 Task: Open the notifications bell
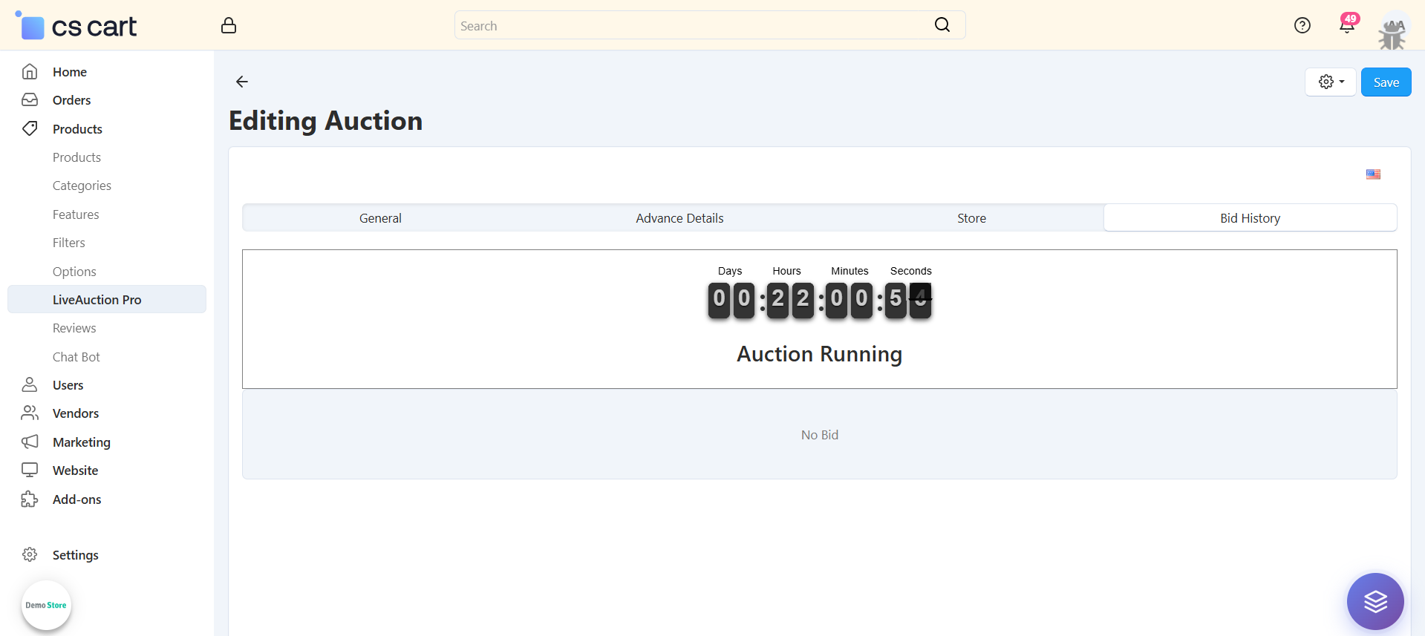[x=1346, y=26]
